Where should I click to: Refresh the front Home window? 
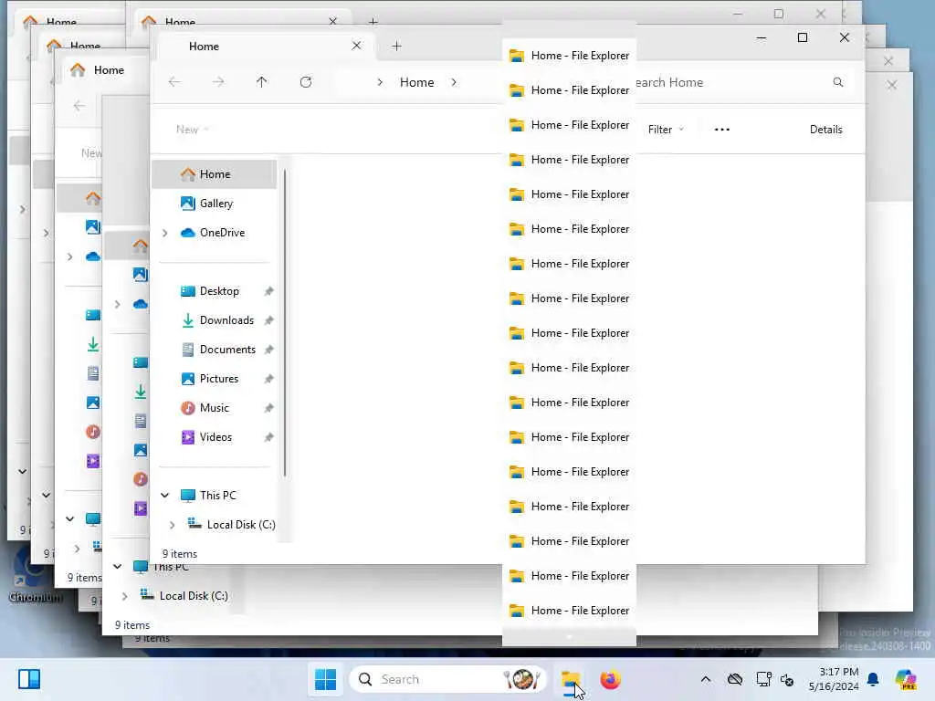306,81
